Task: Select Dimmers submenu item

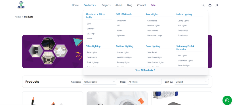Action: tap(91, 29)
